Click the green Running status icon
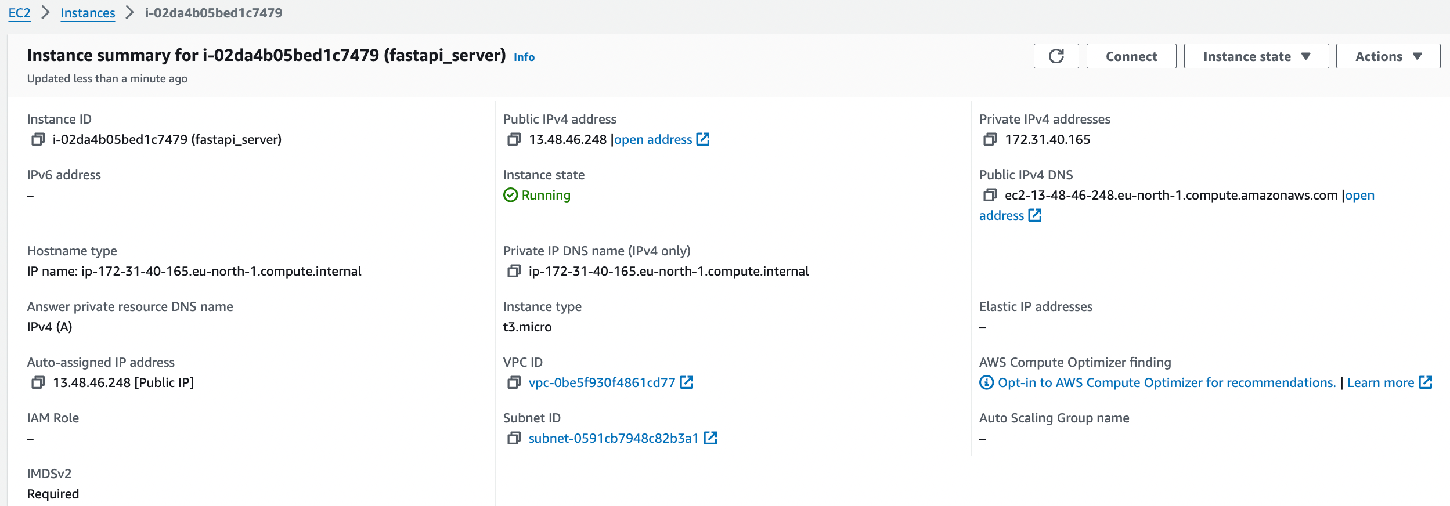Viewport: 1450px width, 506px height. pos(510,195)
